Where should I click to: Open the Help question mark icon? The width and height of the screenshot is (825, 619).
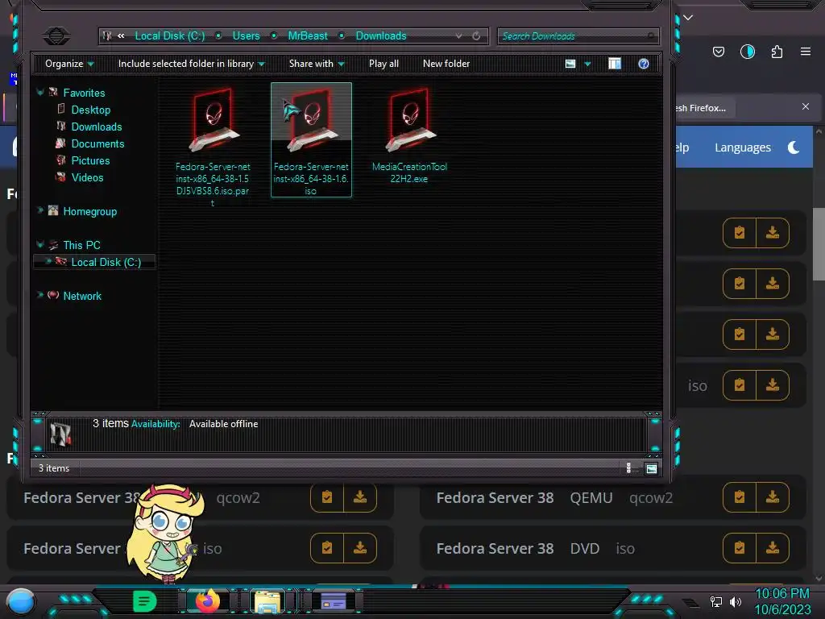(644, 64)
